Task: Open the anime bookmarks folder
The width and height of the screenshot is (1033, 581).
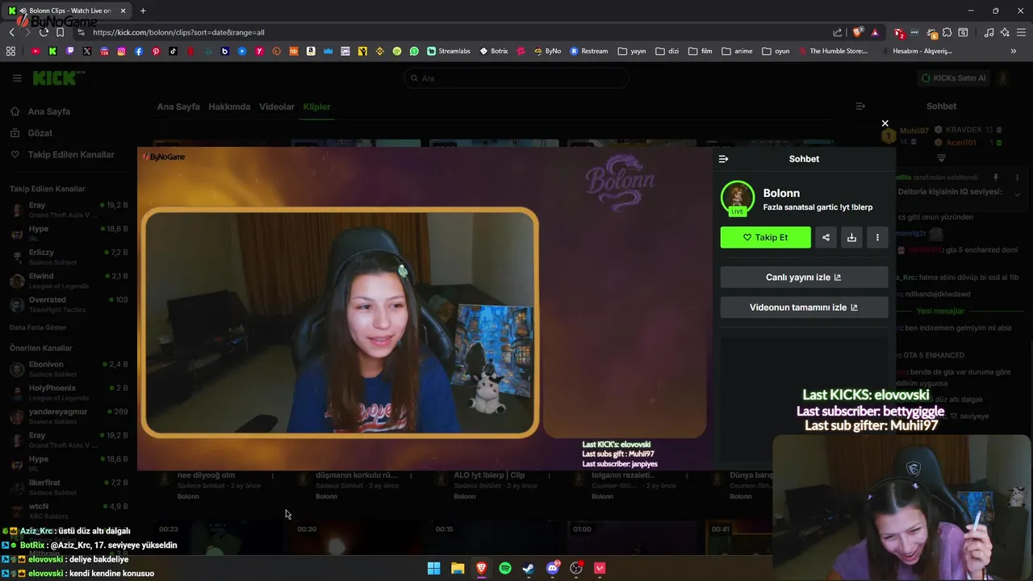Action: coord(737,51)
